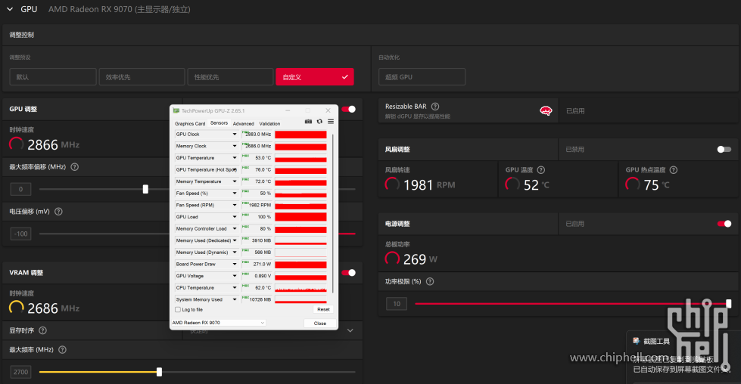The width and height of the screenshot is (741, 384).
Task: Click the GPU-Z sensors vertical scrollbar
Action: click(333, 213)
